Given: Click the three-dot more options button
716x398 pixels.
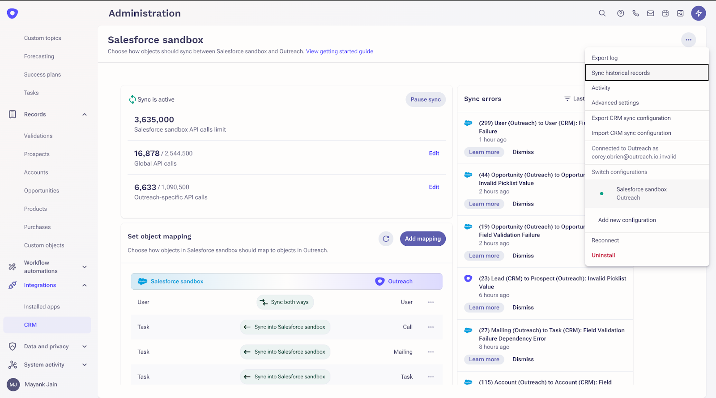Looking at the screenshot, I should coord(689,40).
